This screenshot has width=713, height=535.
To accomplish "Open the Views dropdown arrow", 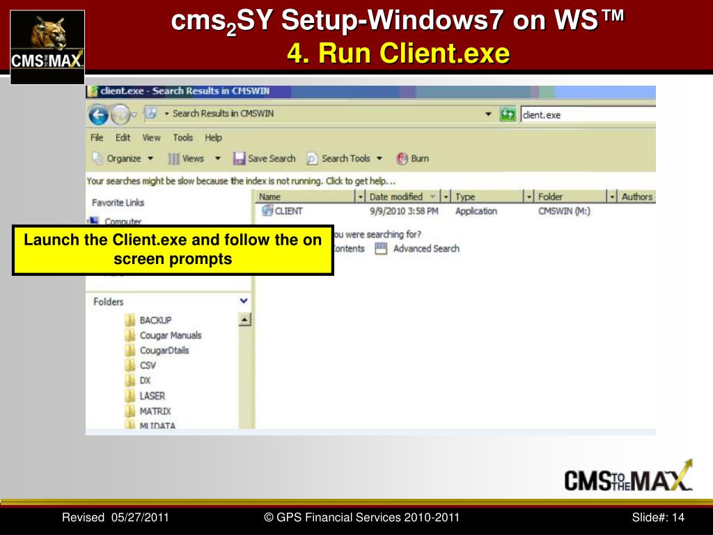I will pyautogui.click(x=218, y=158).
